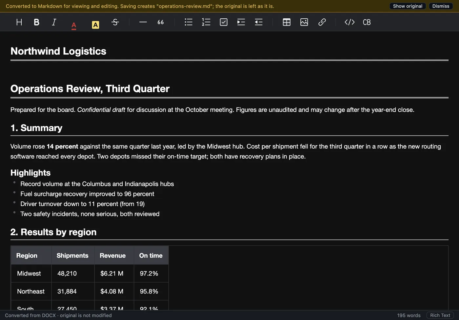Insert a task checklist

coord(224,22)
